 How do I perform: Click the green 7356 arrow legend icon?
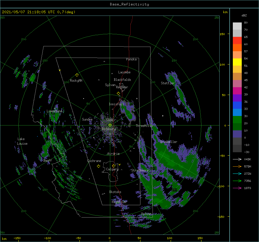[x=237, y=181]
